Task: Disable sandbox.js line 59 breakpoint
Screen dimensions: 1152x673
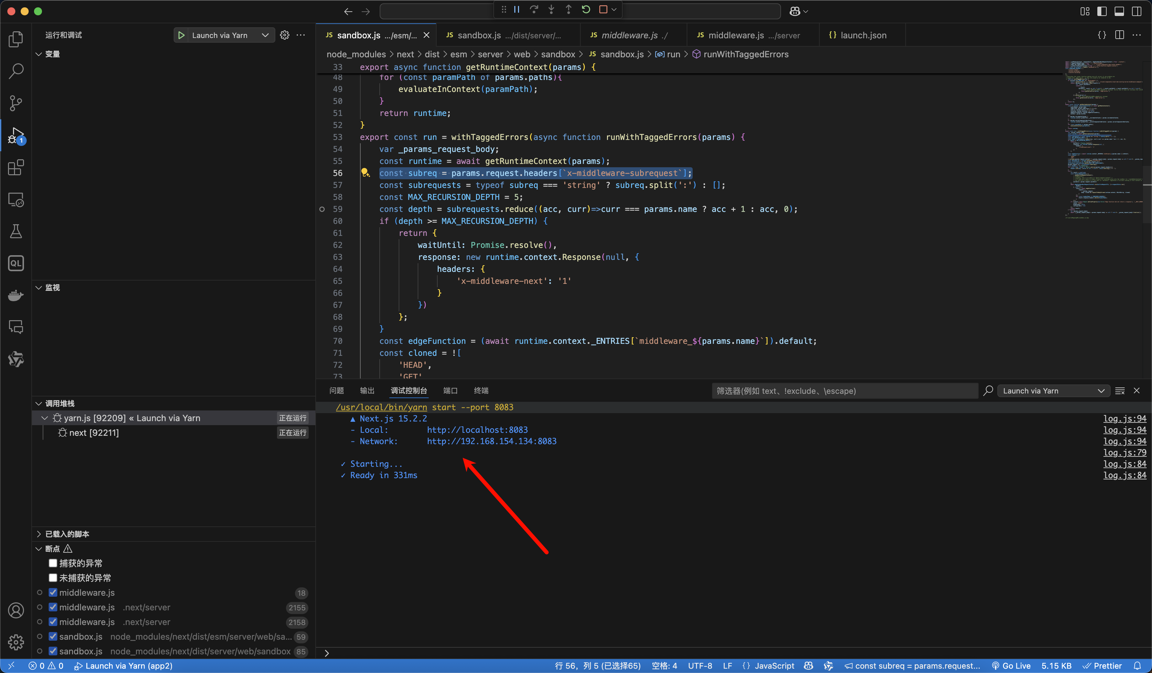Action: click(53, 636)
